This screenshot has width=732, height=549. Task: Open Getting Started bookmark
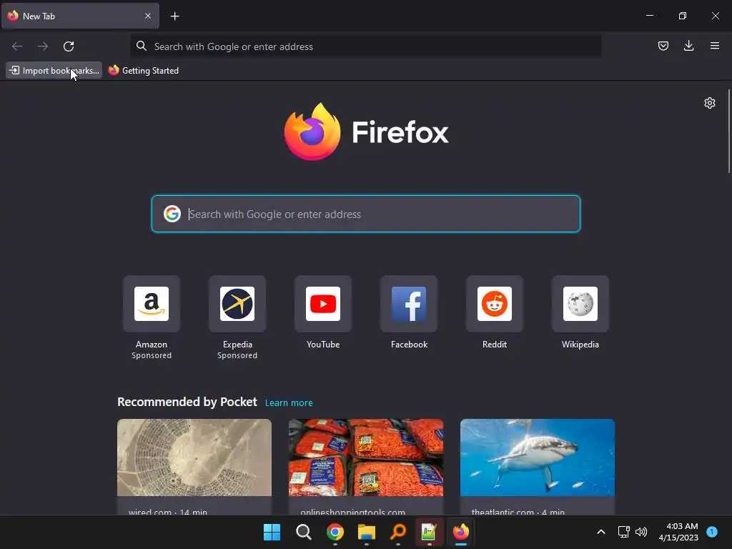[x=144, y=71]
